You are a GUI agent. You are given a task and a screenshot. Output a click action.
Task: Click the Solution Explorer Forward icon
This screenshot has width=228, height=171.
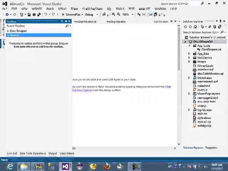point(190,27)
